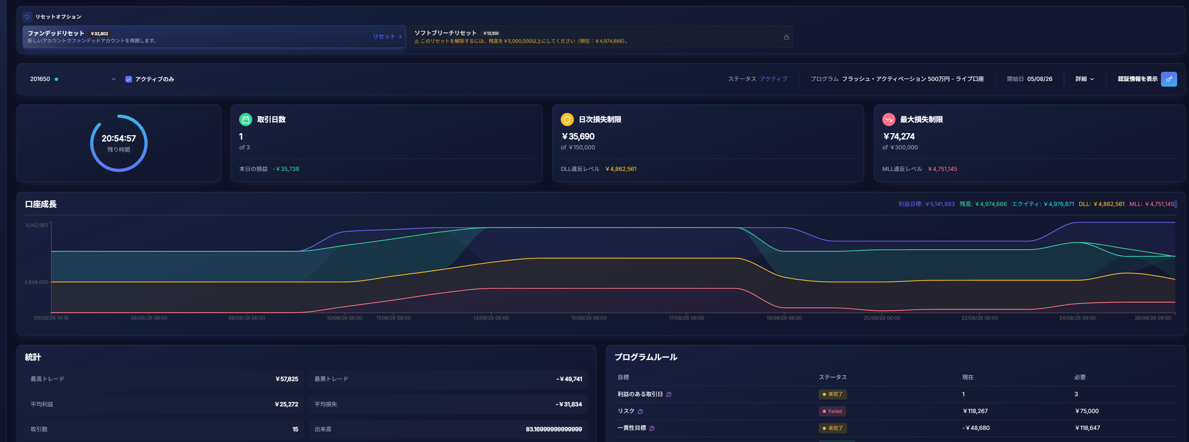Click the help icon next to リスク
This screenshot has height=442, width=1189.
pyautogui.click(x=640, y=411)
